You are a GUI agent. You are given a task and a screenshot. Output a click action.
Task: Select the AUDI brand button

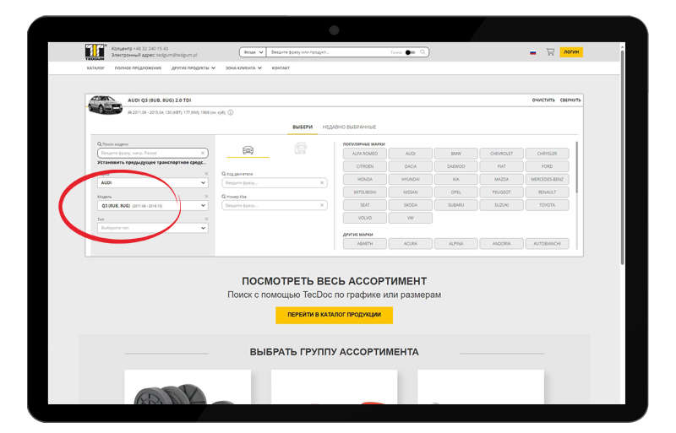pos(411,154)
